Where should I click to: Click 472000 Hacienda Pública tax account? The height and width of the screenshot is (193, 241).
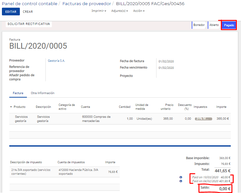click(x=78, y=172)
